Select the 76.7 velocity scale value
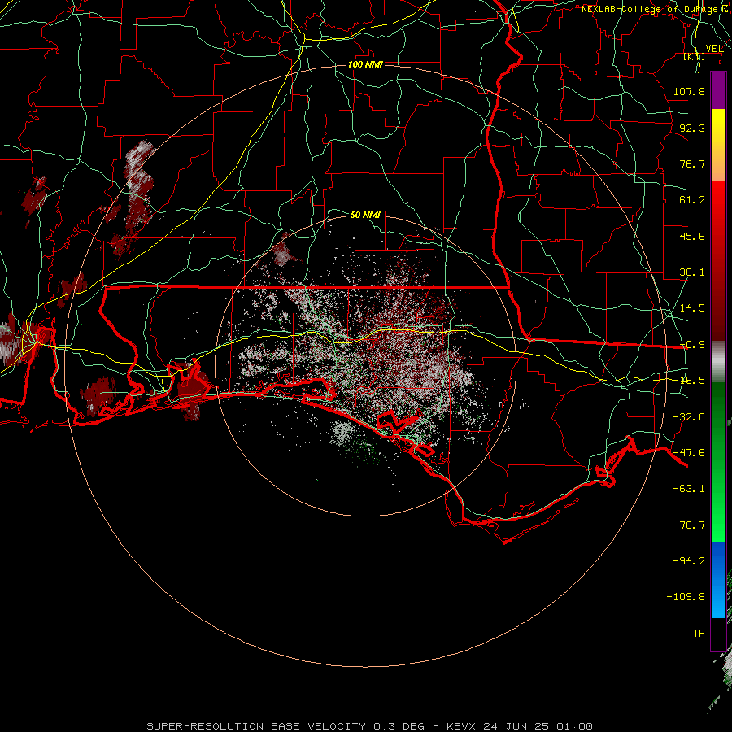Image resolution: width=732 pixels, height=732 pixels. point(692,163)
